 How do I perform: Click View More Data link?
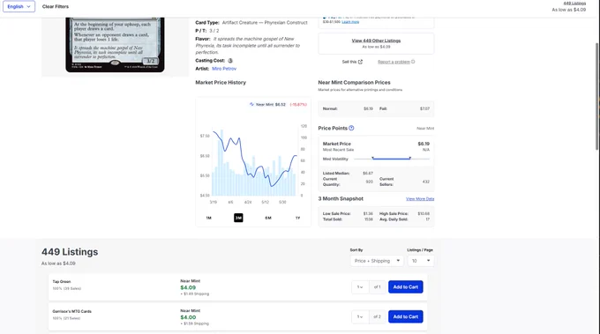point(420,199)
